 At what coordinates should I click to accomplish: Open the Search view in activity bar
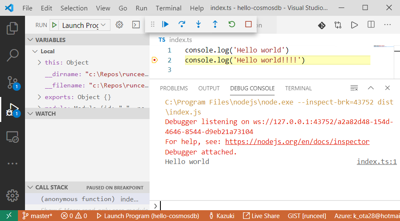tap(12, 55)
